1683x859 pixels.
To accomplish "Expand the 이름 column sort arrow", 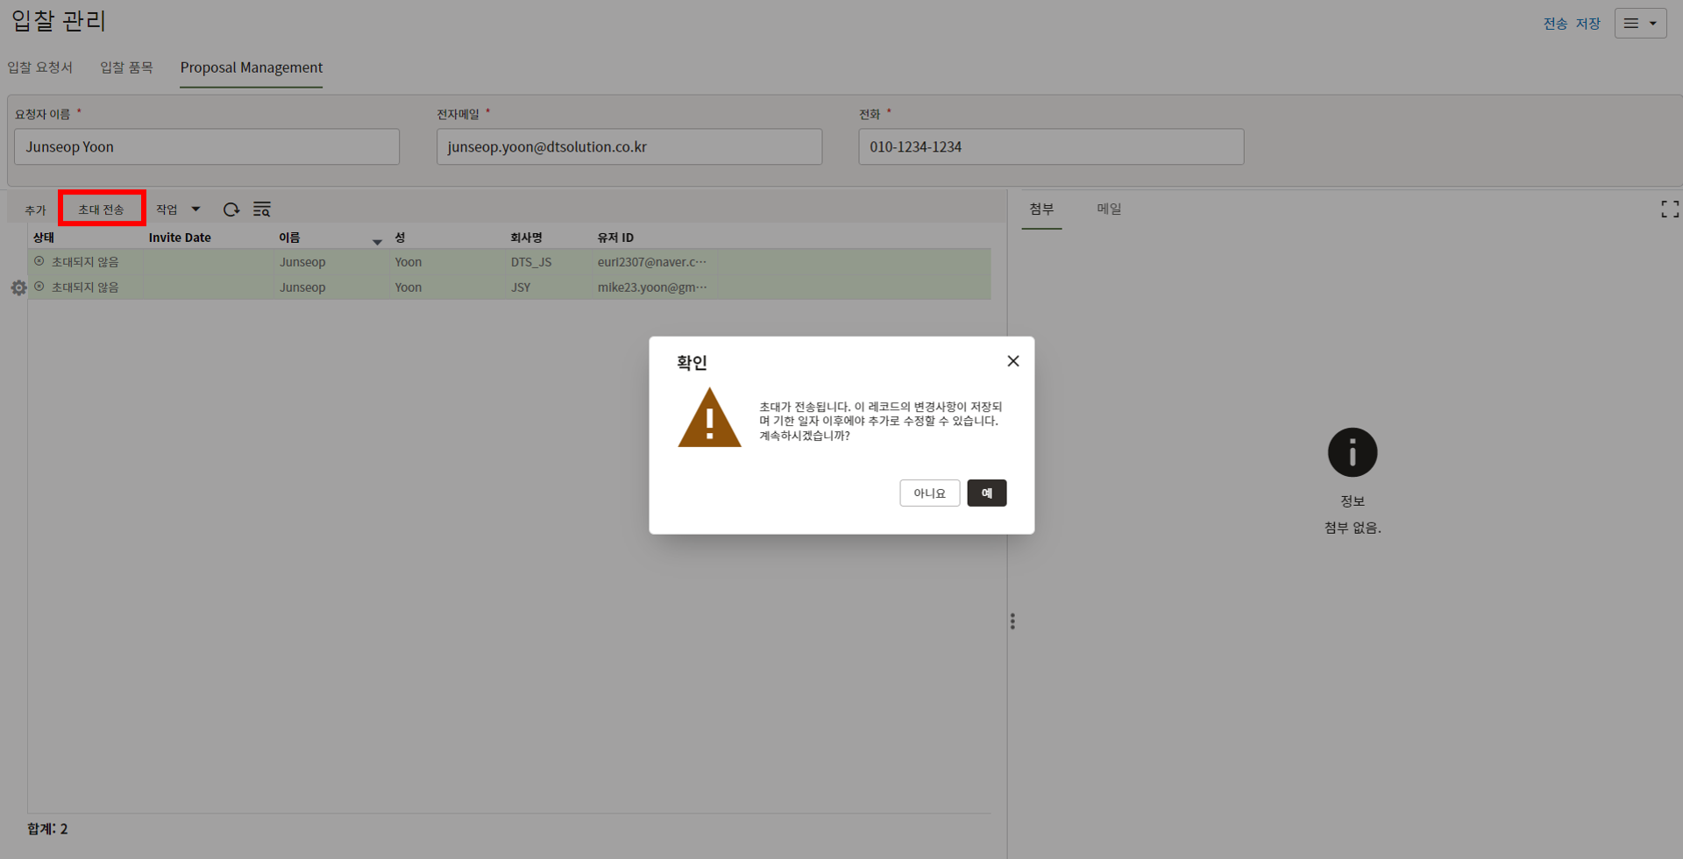I will coord(377,242).
